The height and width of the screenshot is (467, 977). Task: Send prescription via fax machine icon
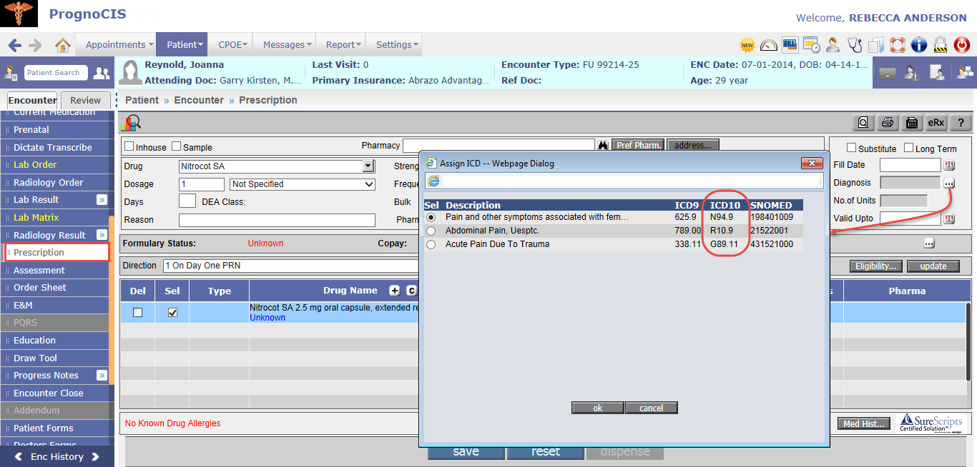click(x=912, y=122)
